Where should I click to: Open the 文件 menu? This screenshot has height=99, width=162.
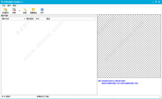(x=4, y=6)
